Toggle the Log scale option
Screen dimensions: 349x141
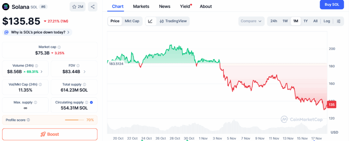(x=327, y=21)
